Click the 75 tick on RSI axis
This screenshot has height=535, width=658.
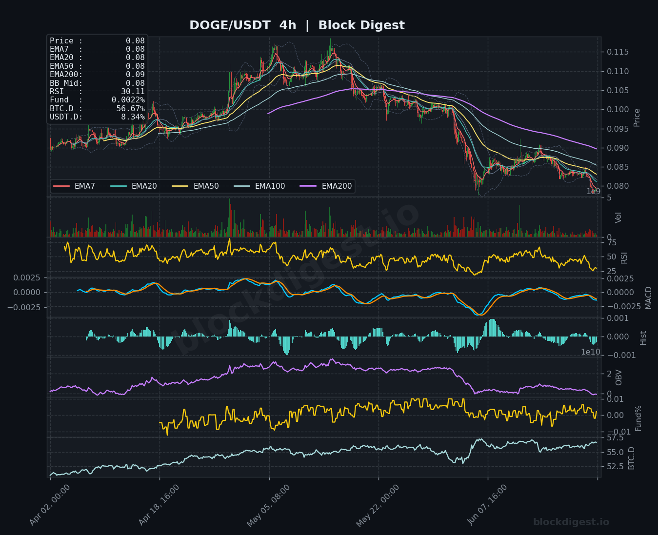coord(612,243)
